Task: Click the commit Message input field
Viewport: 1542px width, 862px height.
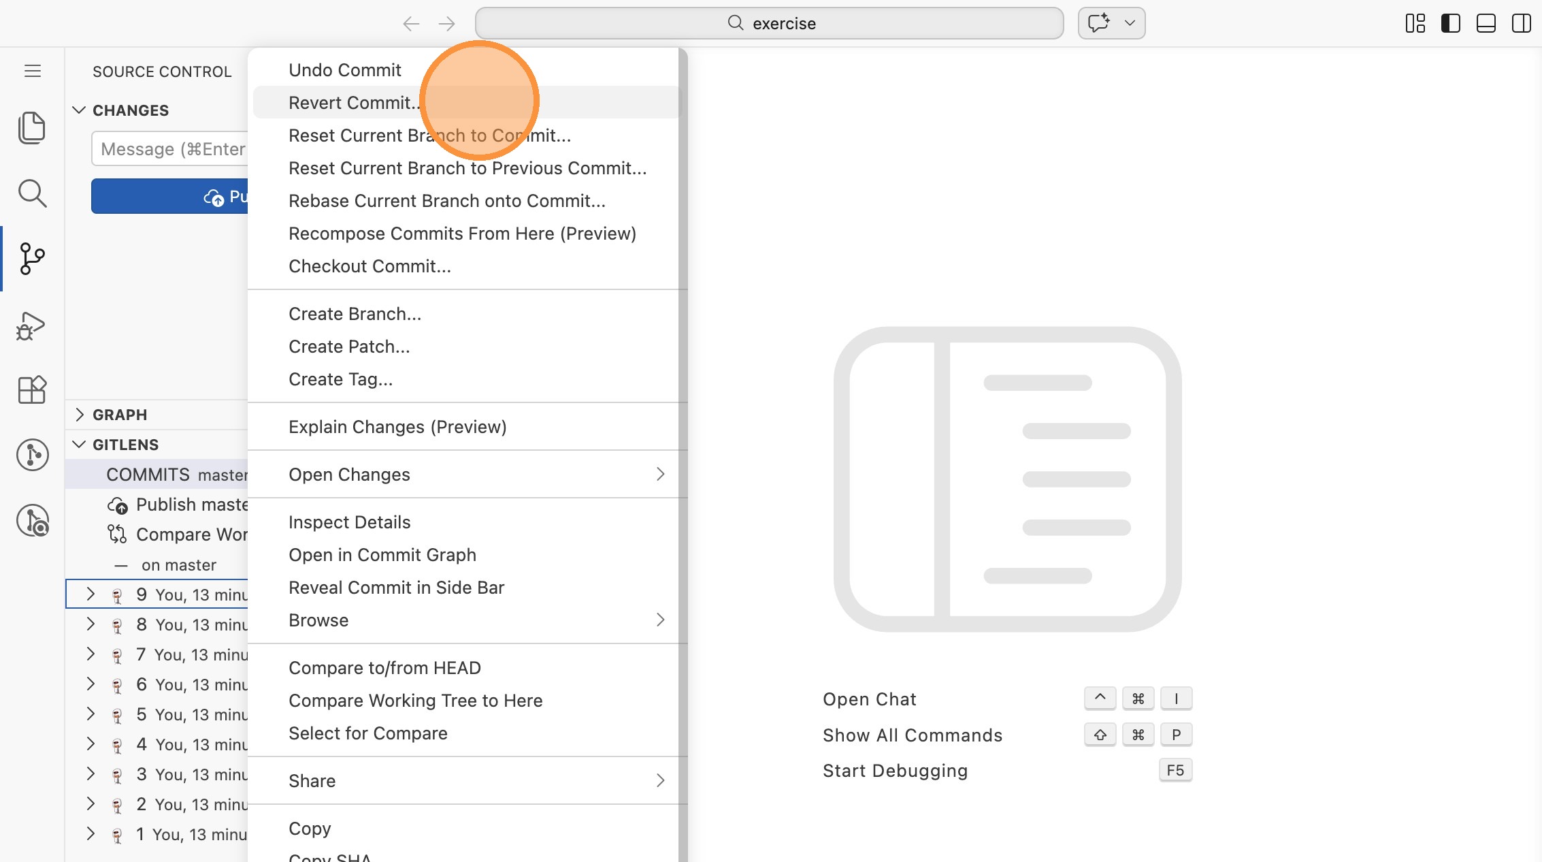Action: 170,149
